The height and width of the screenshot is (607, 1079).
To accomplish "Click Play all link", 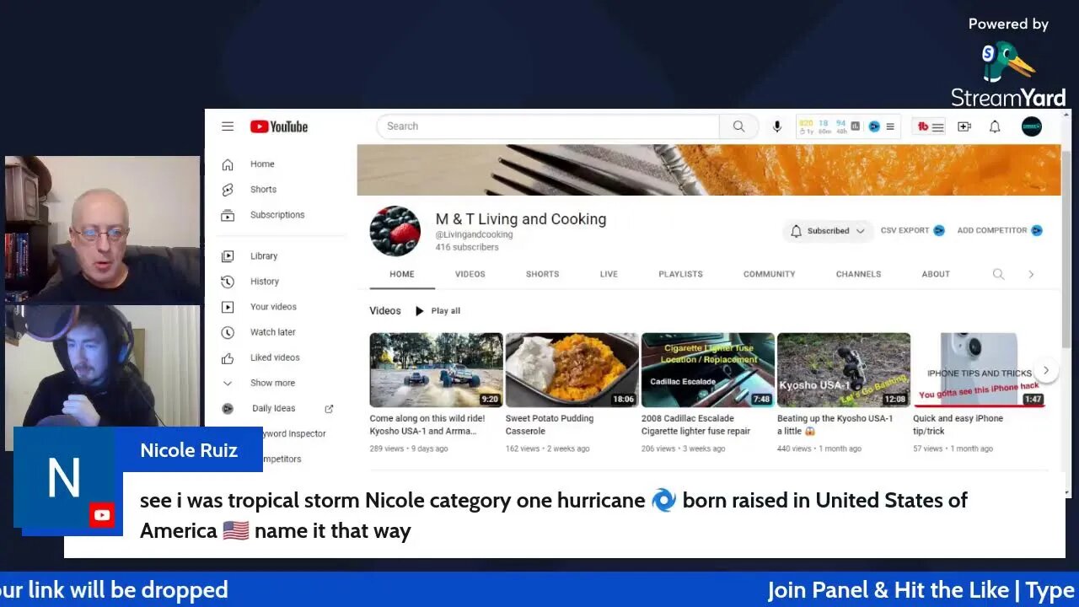I will pos(438,311).
